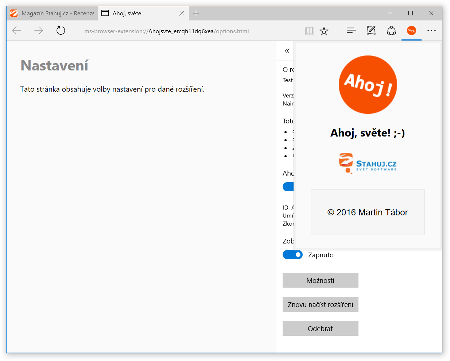Viewport: 450px width, 361px height.
Task: Click the Stahuj.cz logo in popup
Action: (368, 163)
